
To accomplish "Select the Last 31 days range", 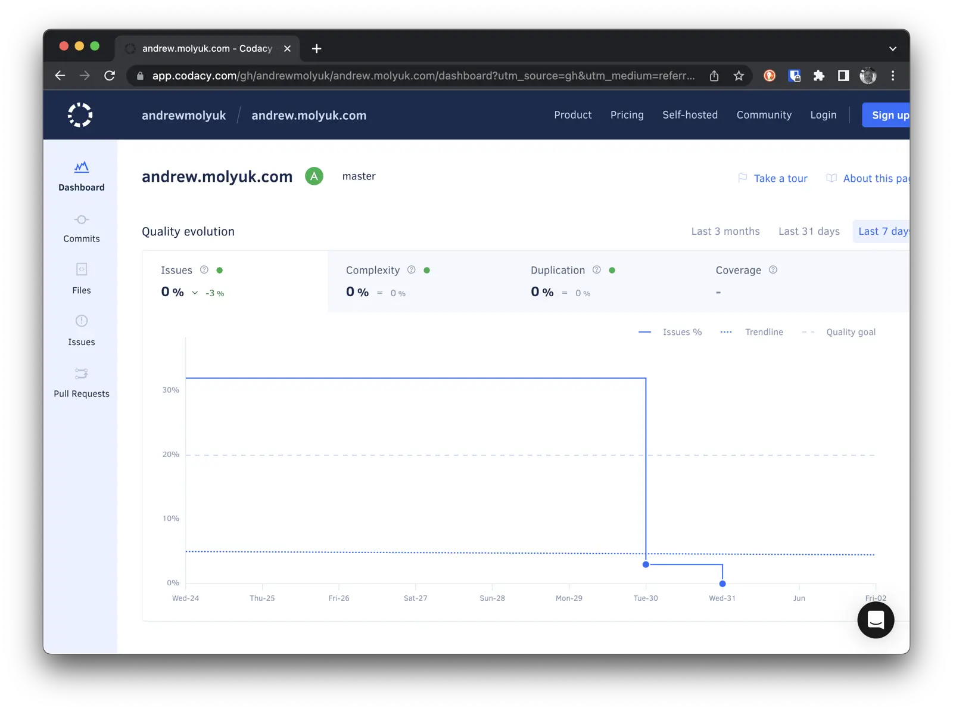I will (808, 231).
